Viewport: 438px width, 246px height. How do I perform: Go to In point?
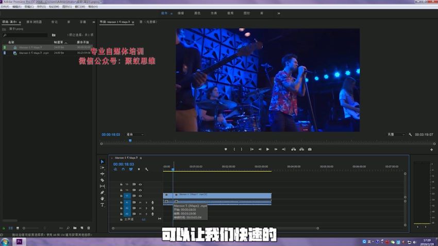252,149
